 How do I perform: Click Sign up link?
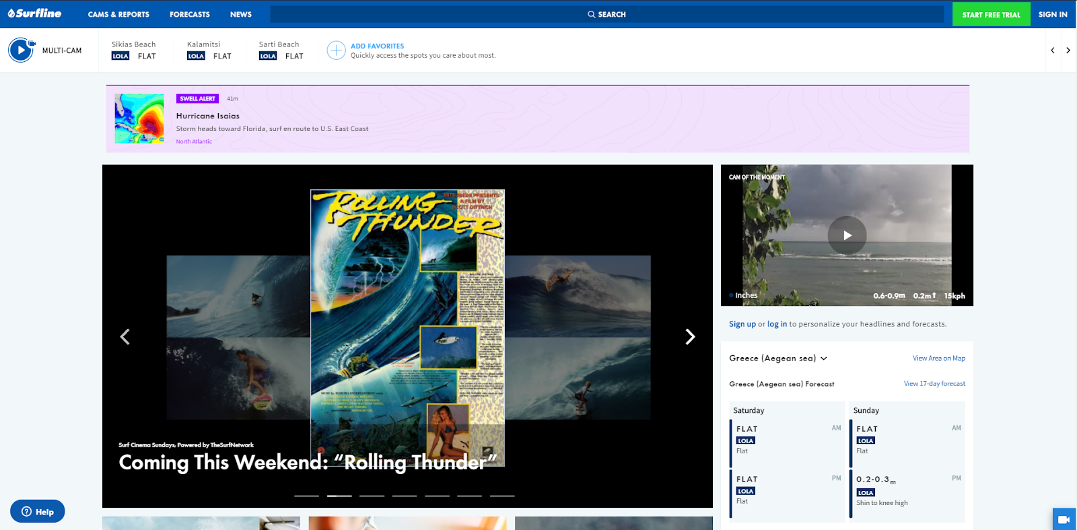pyautogui.click(x=742, y=324)
